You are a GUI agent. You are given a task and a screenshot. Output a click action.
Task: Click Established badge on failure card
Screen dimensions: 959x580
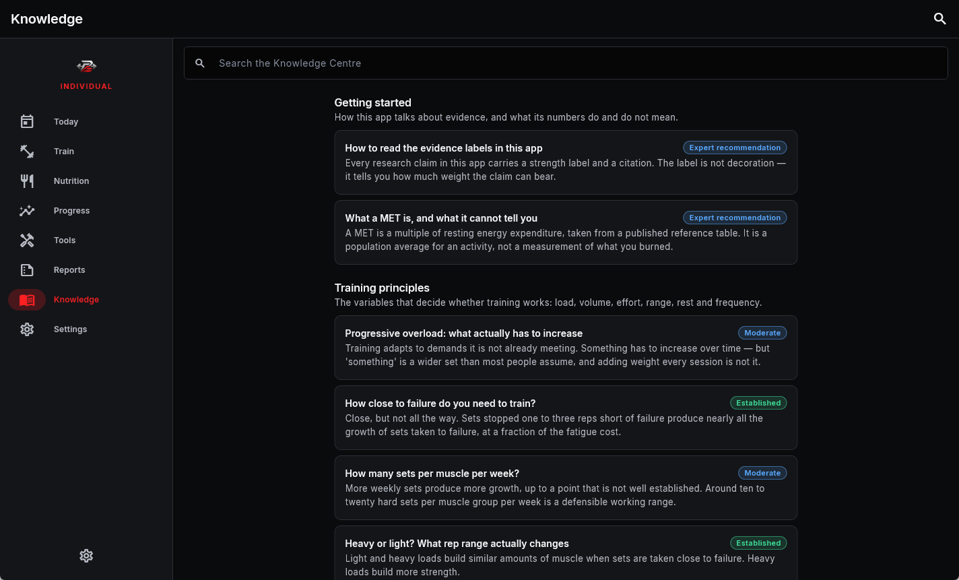[758, 403]
